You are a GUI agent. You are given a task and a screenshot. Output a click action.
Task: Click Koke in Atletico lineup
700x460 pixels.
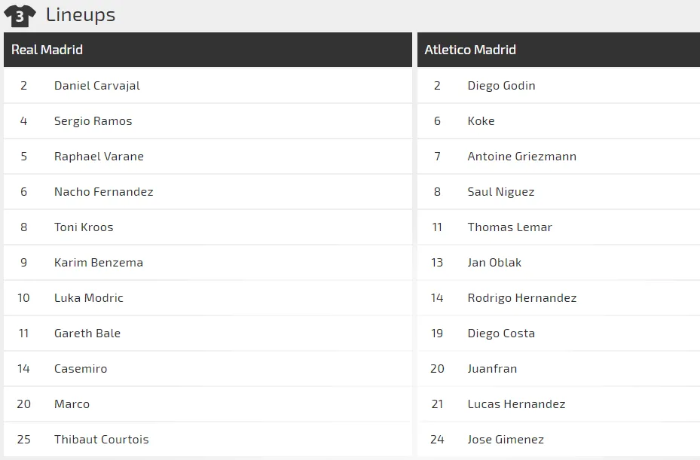click(481, 121)
